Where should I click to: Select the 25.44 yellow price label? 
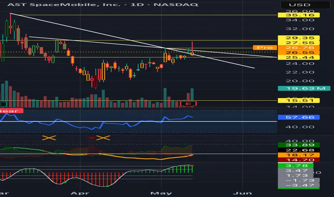tap(299, 58)
